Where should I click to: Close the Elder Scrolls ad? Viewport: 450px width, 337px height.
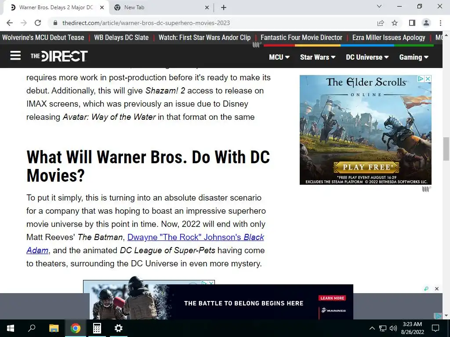428,79
